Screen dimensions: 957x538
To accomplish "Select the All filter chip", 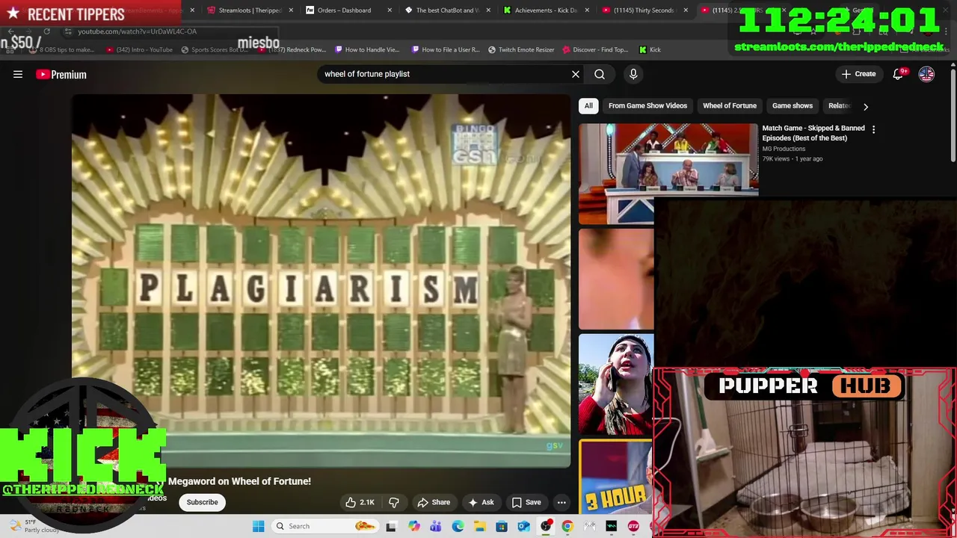I will click(x=588, y=105).
